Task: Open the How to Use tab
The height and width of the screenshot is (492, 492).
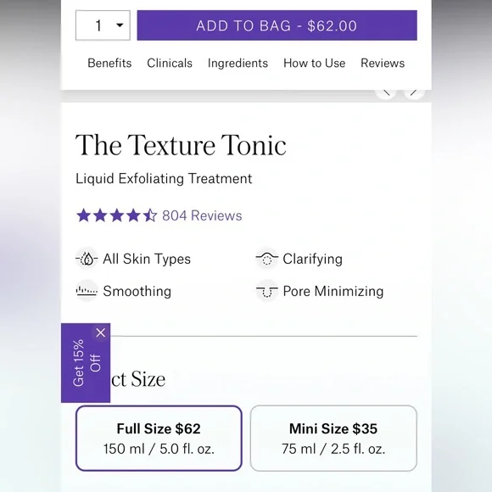Action: [x=314, y=63]
